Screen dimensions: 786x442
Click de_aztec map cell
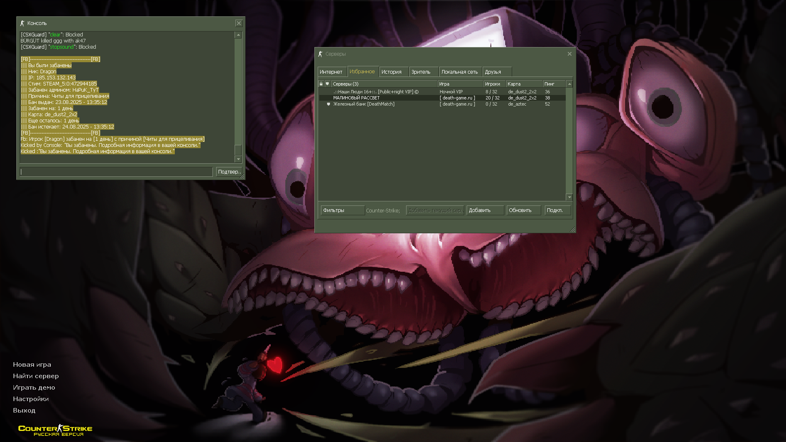[517, 104]
